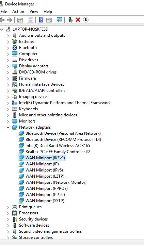Expand the Display adapters category
Viewport: 144px width, 245px height.
pyautogui.click(x=8, y=66)
